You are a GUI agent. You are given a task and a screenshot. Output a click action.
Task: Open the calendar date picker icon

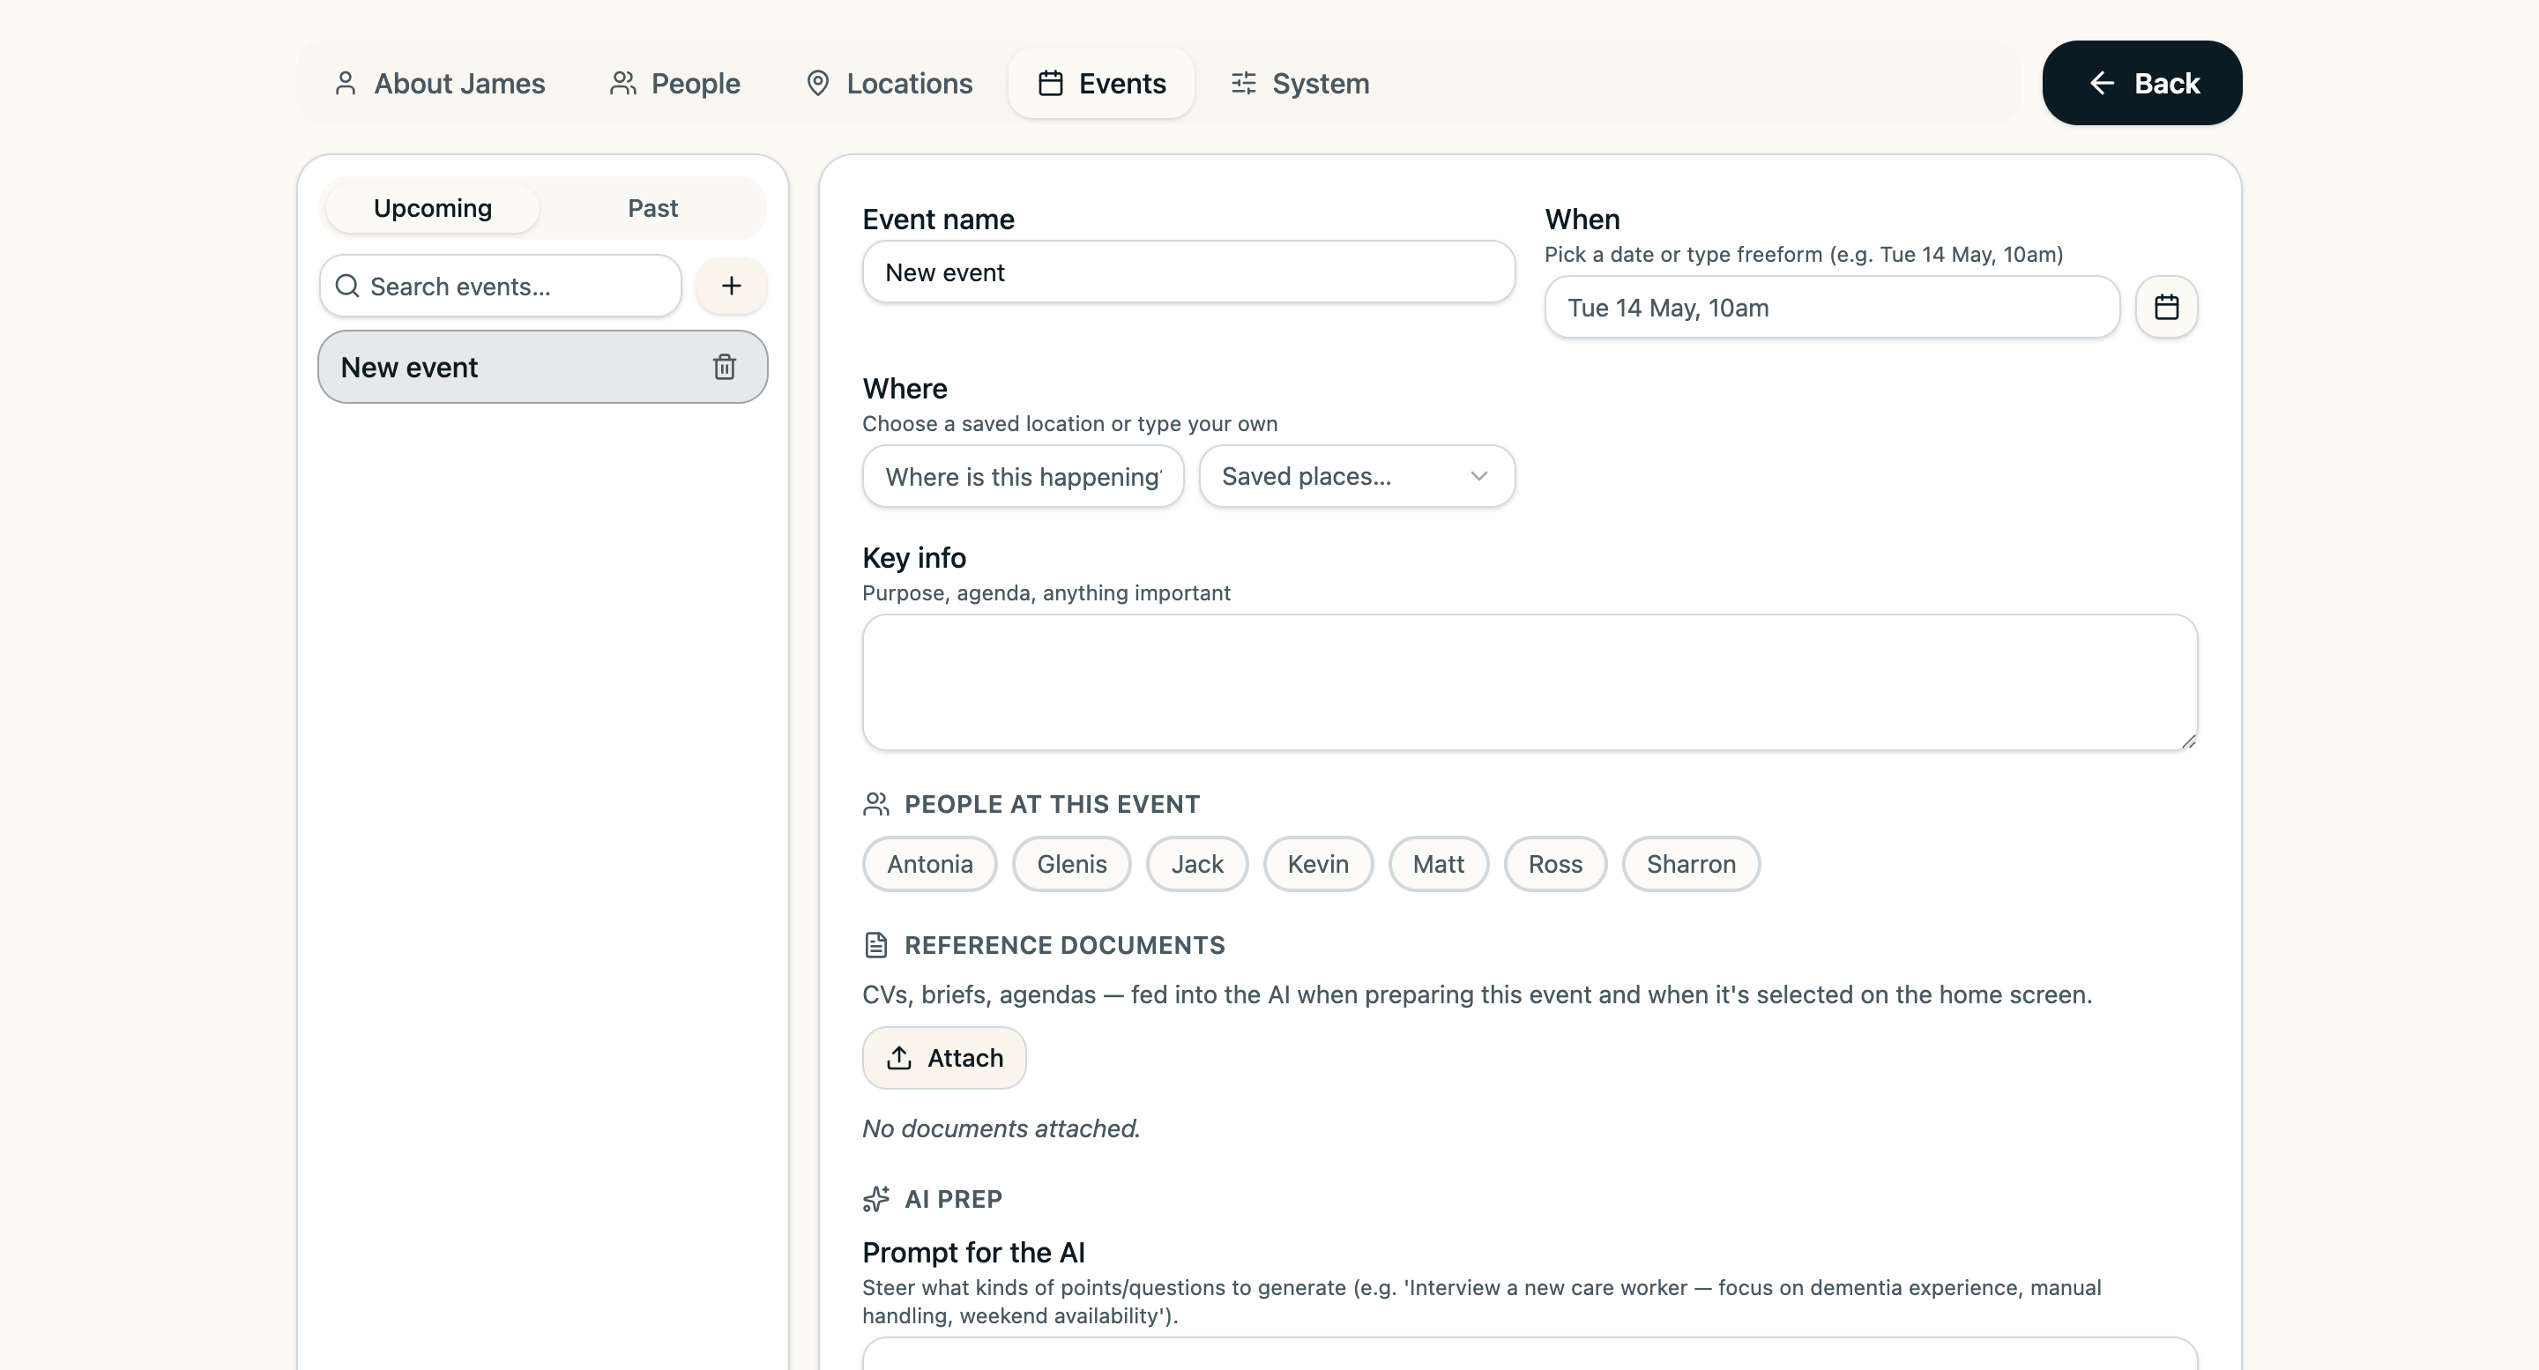tap(2165, 308)
